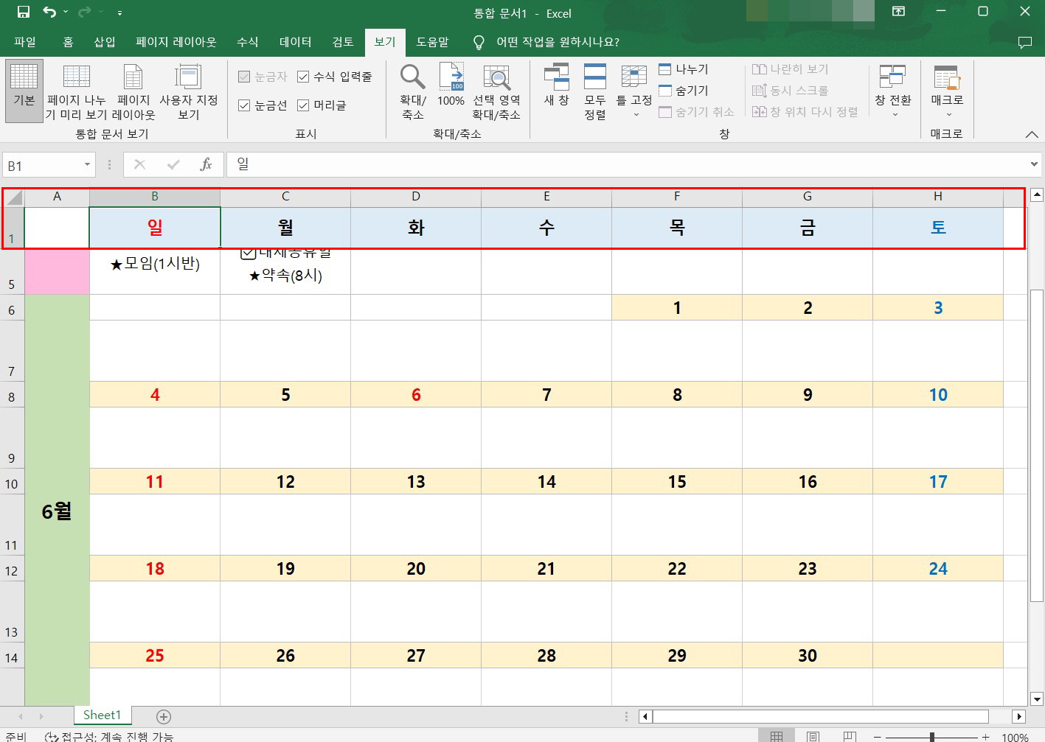Click the Normal view icon in status bar

[777, 736]
